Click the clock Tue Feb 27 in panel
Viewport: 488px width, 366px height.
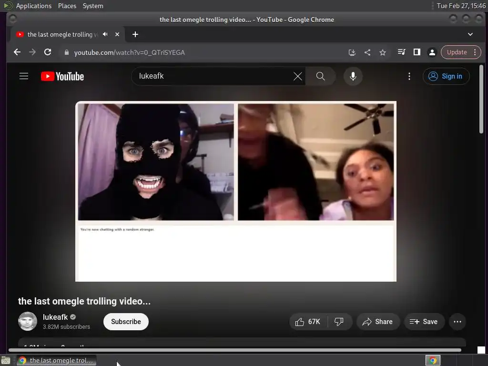click(461, 6)
